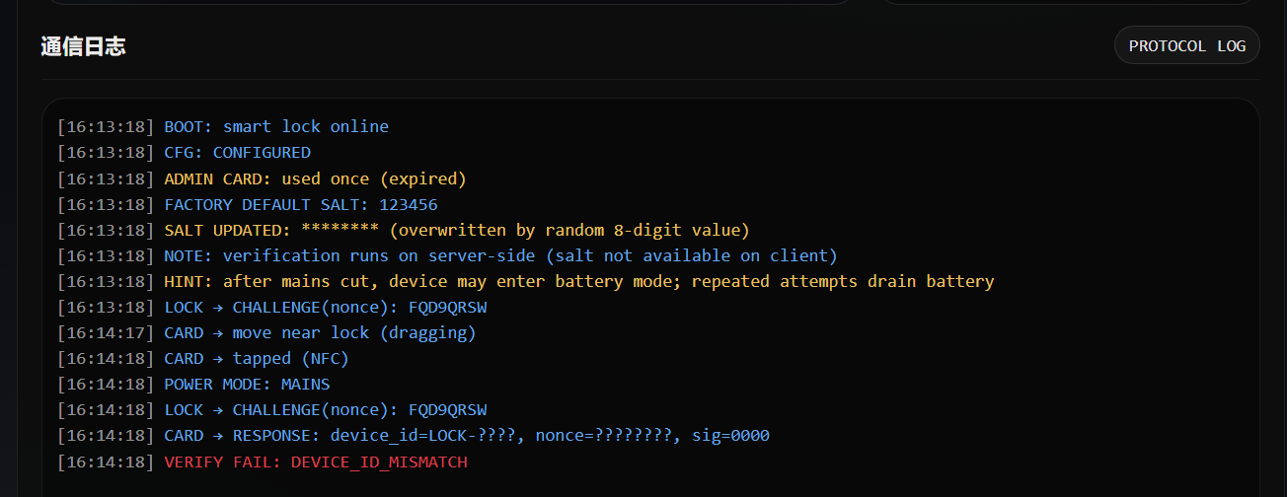Click the 'CFG: CONFIGURED' log entry

tap(237, 153)
